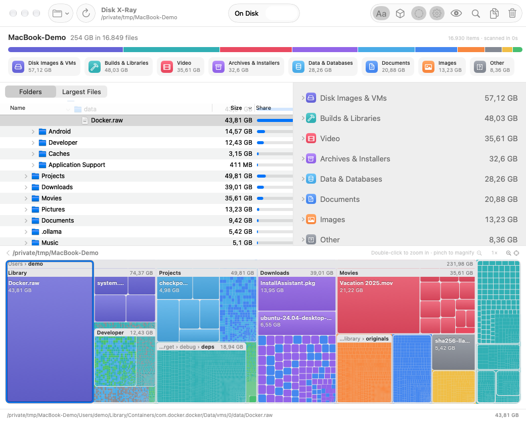Click the dashed circle toolbar icon
This screenshot has height=421, width=526.
[x=419, y=14]
